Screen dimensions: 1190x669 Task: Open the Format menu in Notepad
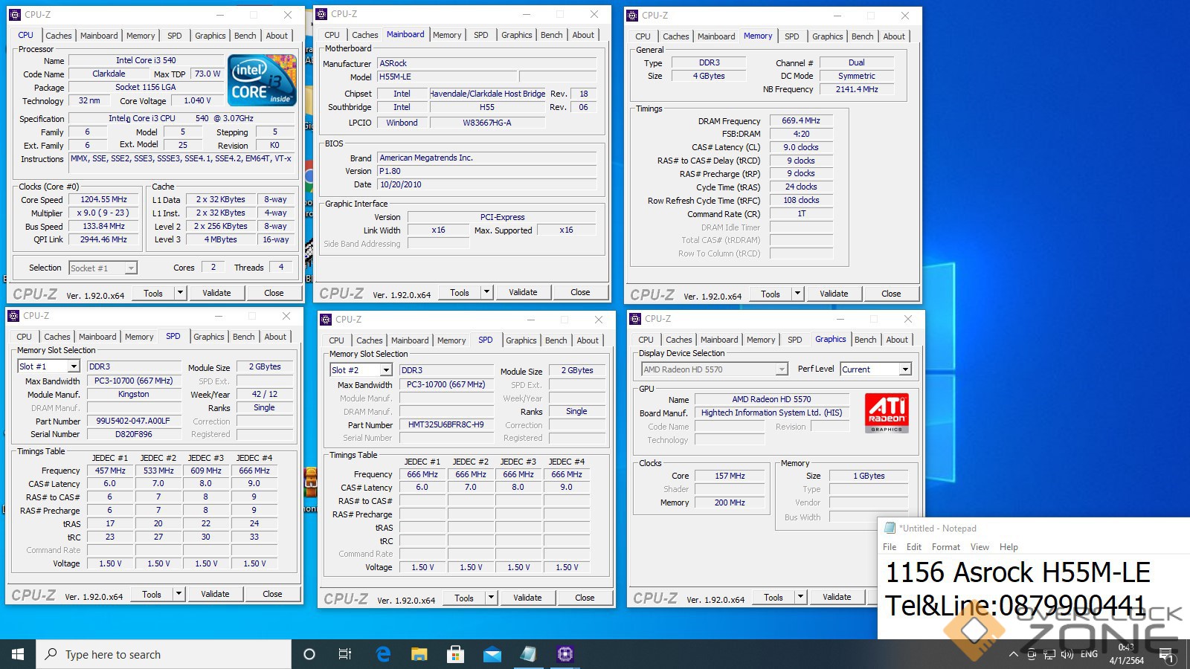click(x=945, y=547)
